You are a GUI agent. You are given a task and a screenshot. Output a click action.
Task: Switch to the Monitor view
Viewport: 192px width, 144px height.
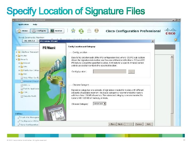56,31
